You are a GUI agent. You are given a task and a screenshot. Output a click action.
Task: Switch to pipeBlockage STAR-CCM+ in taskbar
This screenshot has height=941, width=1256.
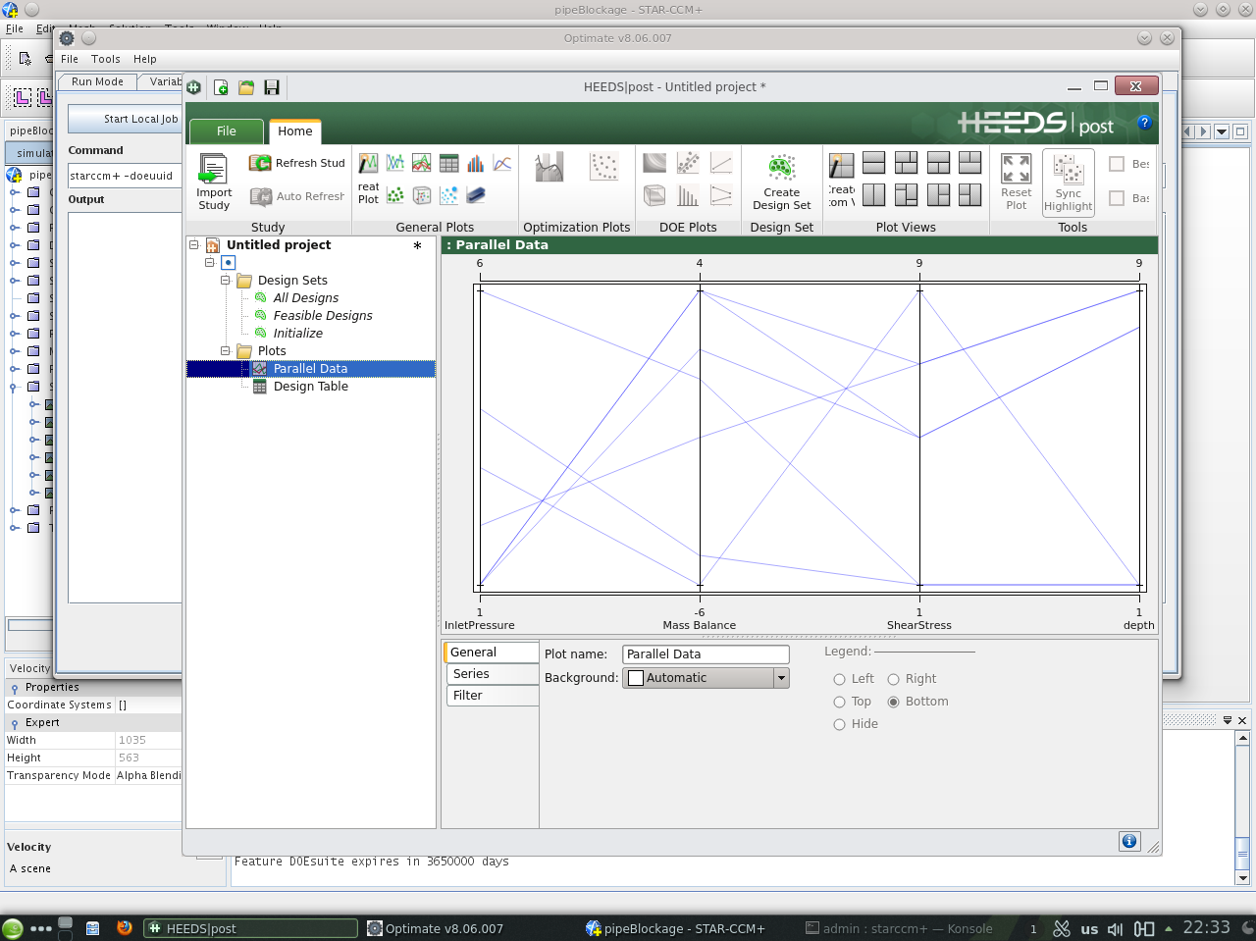pos(675,928)
